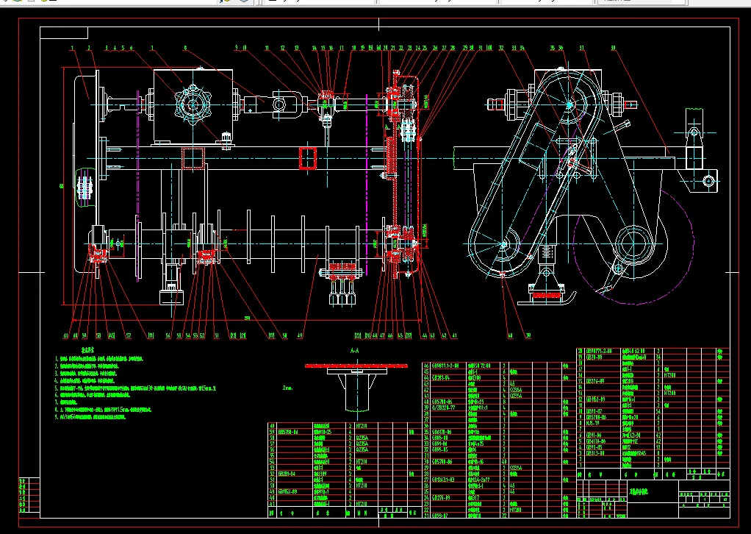751x534 pixels.
Task: Click the HJ5-19 cell in row 8
Action: 592,423
